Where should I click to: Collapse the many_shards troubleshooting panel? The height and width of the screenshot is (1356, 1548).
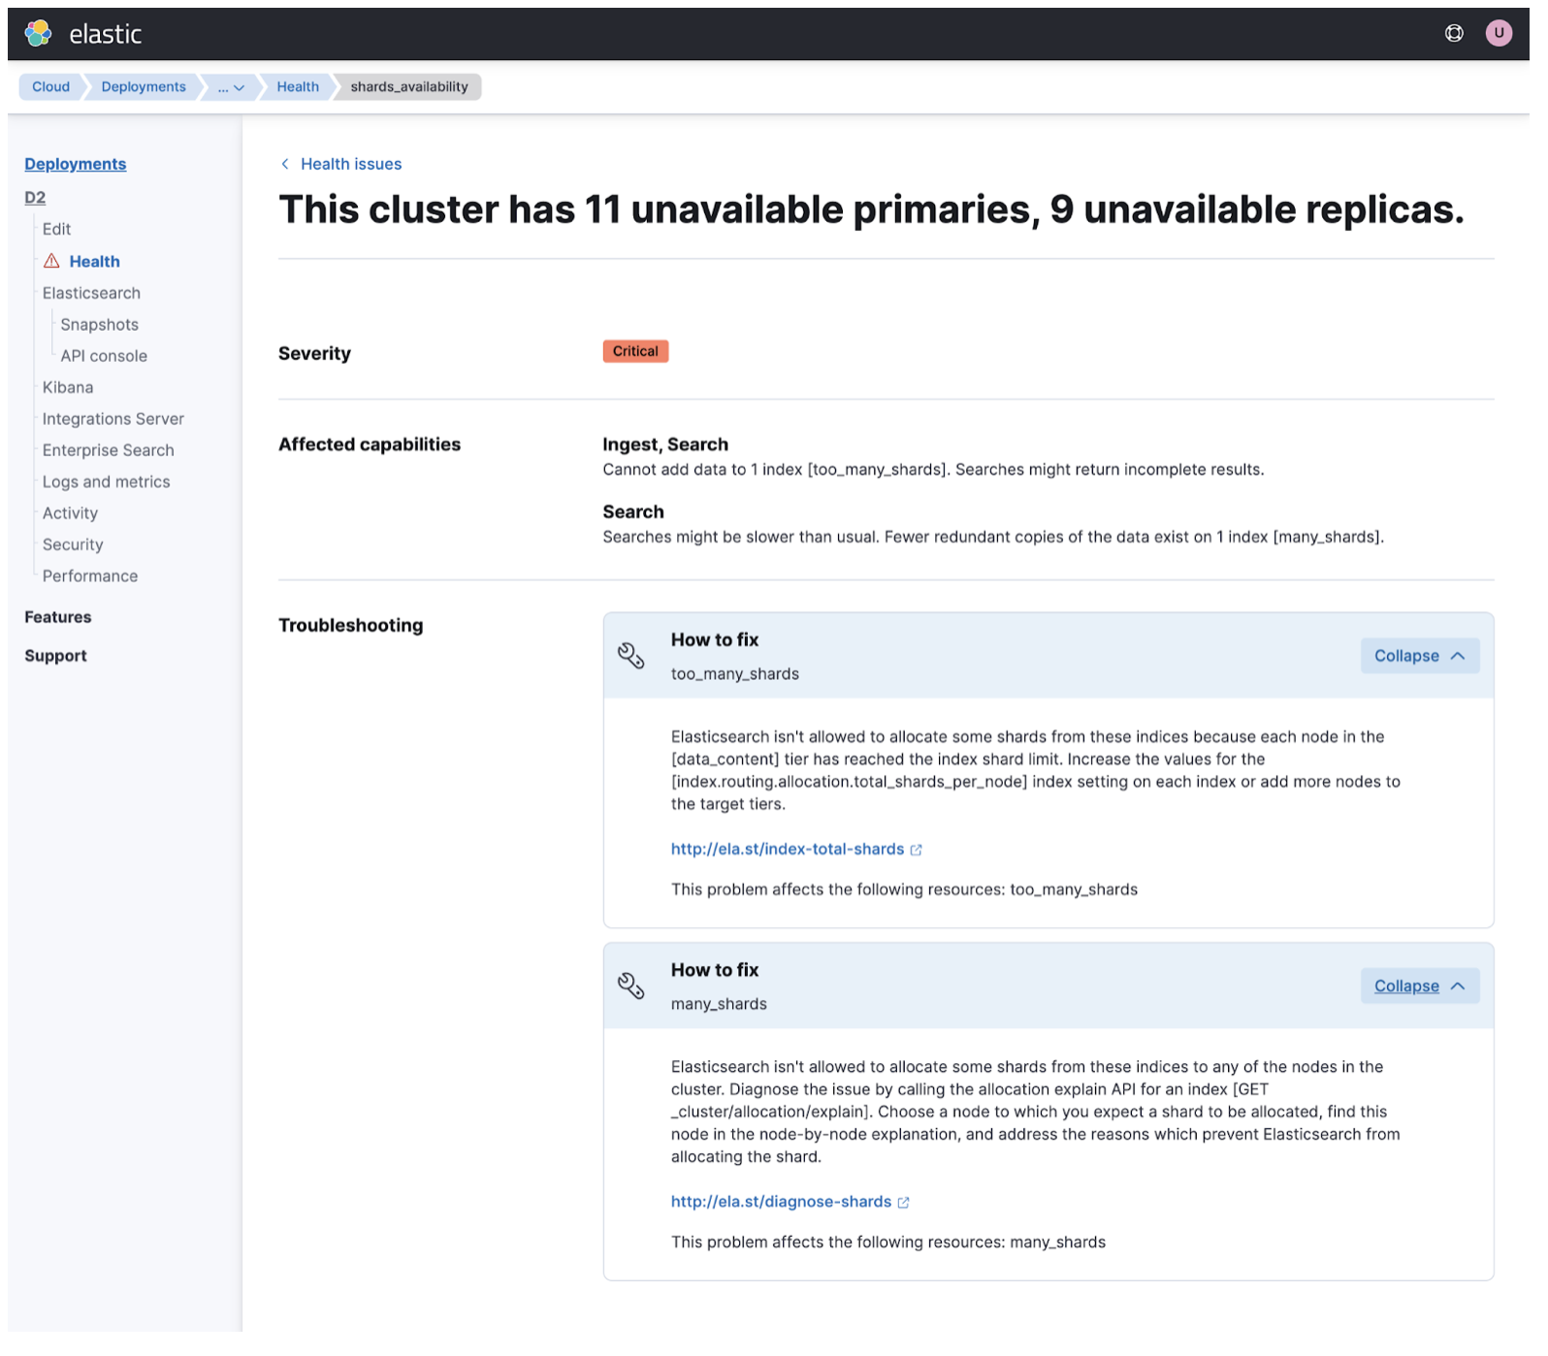(x=1419, y=985)
